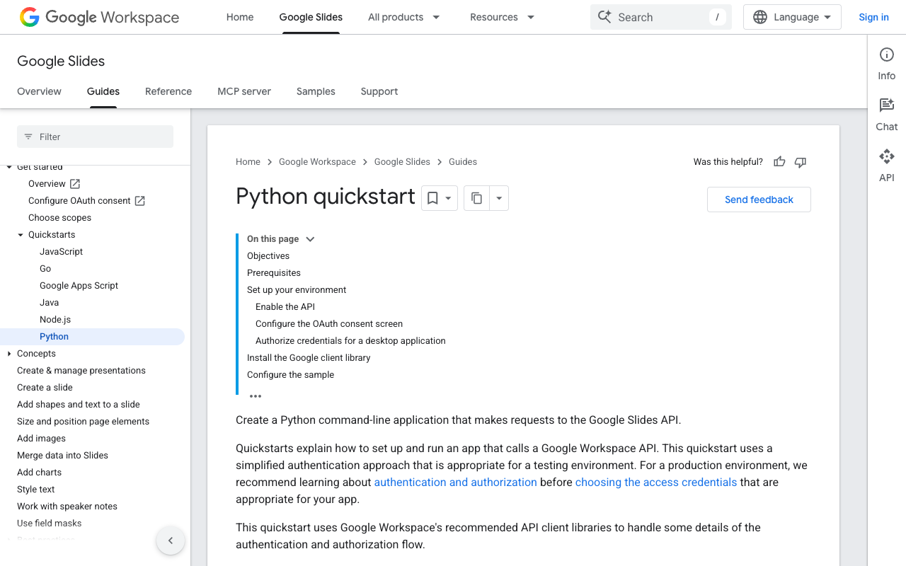Screen dimensions: 906x566
Task: Collapse the Get started section
Action: (x=9, y=167)
